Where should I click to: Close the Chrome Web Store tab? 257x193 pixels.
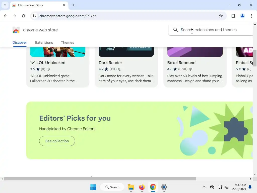(x=64, y=5)
